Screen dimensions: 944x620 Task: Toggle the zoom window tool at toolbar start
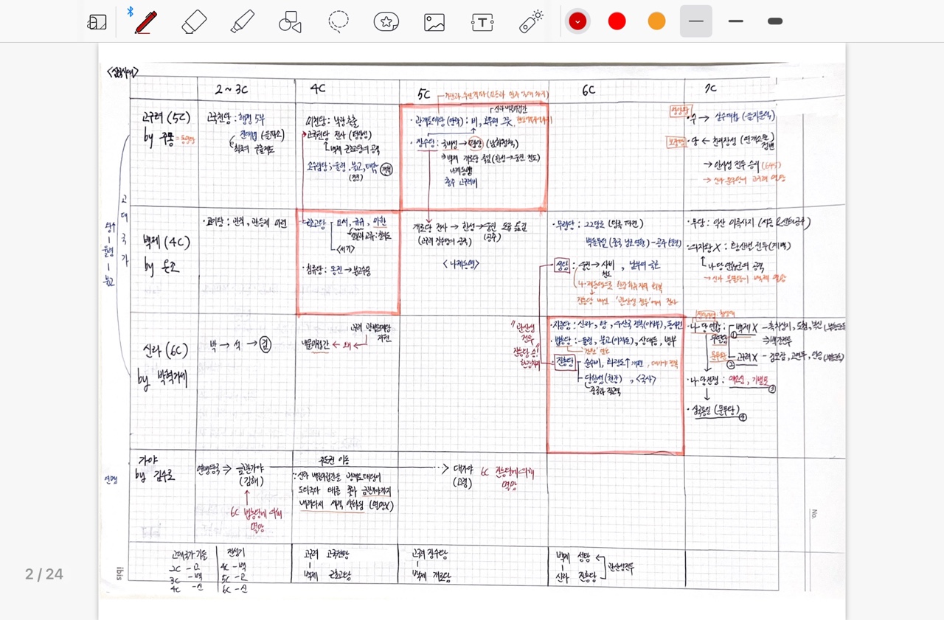coord(97,22)
